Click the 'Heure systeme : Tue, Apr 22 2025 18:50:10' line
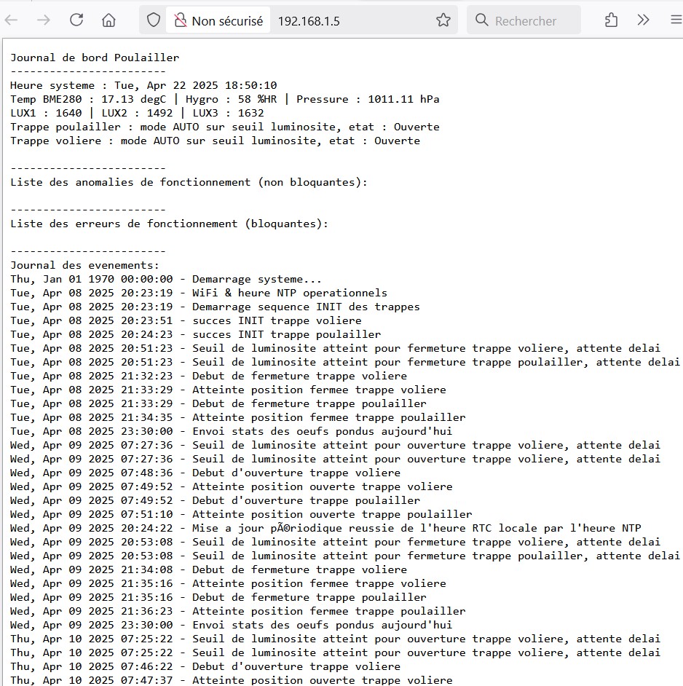The height and width of the screenshot is (686, 683). coord(143,85)
